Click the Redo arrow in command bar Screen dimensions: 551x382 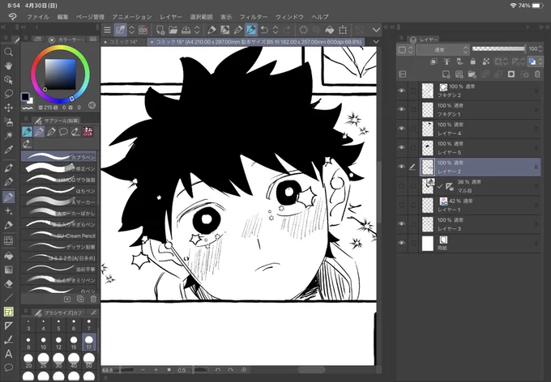click(287, 30)
